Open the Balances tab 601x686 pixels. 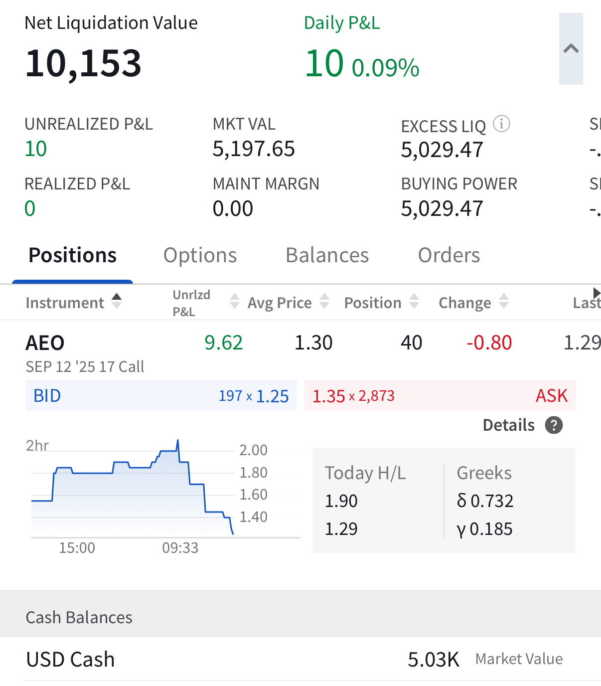tap(327, 255)
